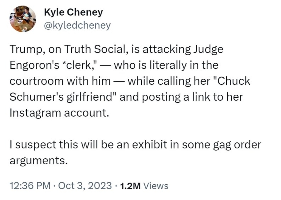Click the Kyle Cheney display name
The width and height of the screenshot is (281, 200).
pyautogui.click(x=74, y=13)
